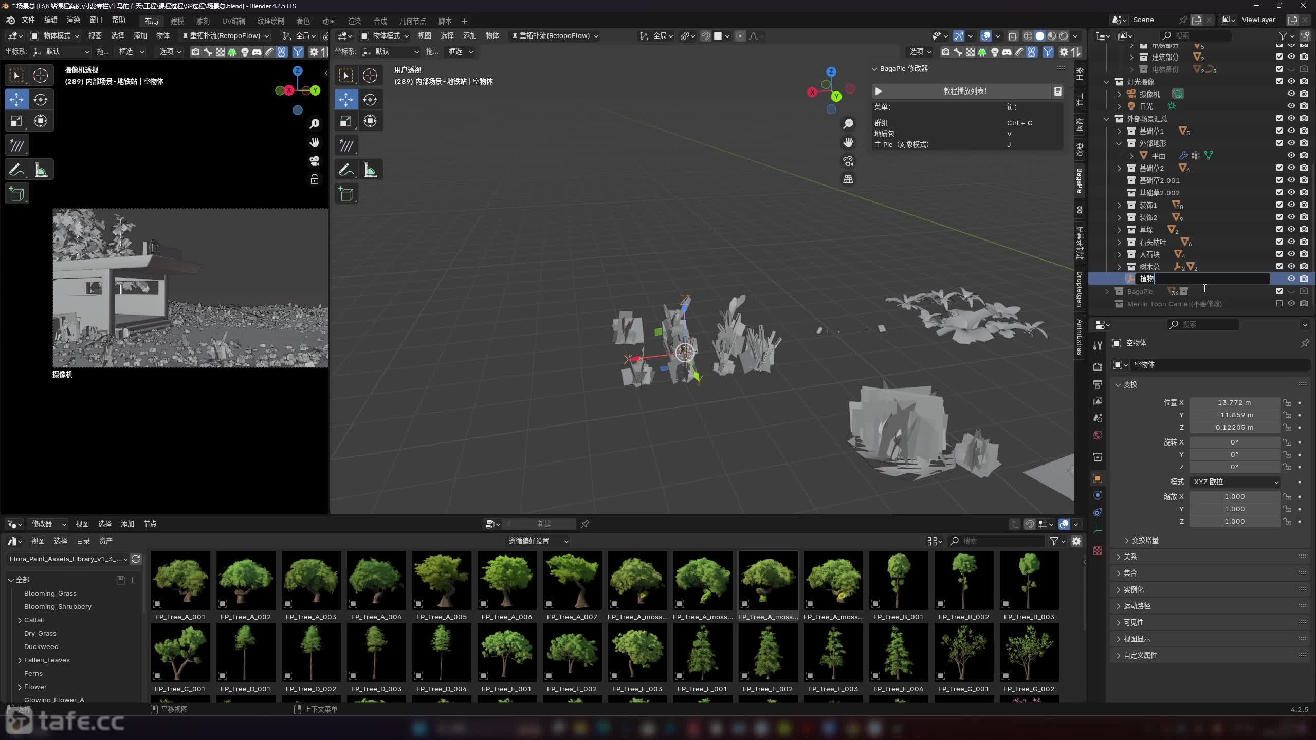Open the XYZ 欧拉 rotation mode dropdown
1316x740 pixels.
pyautogui.click(x=1235, y=482)
